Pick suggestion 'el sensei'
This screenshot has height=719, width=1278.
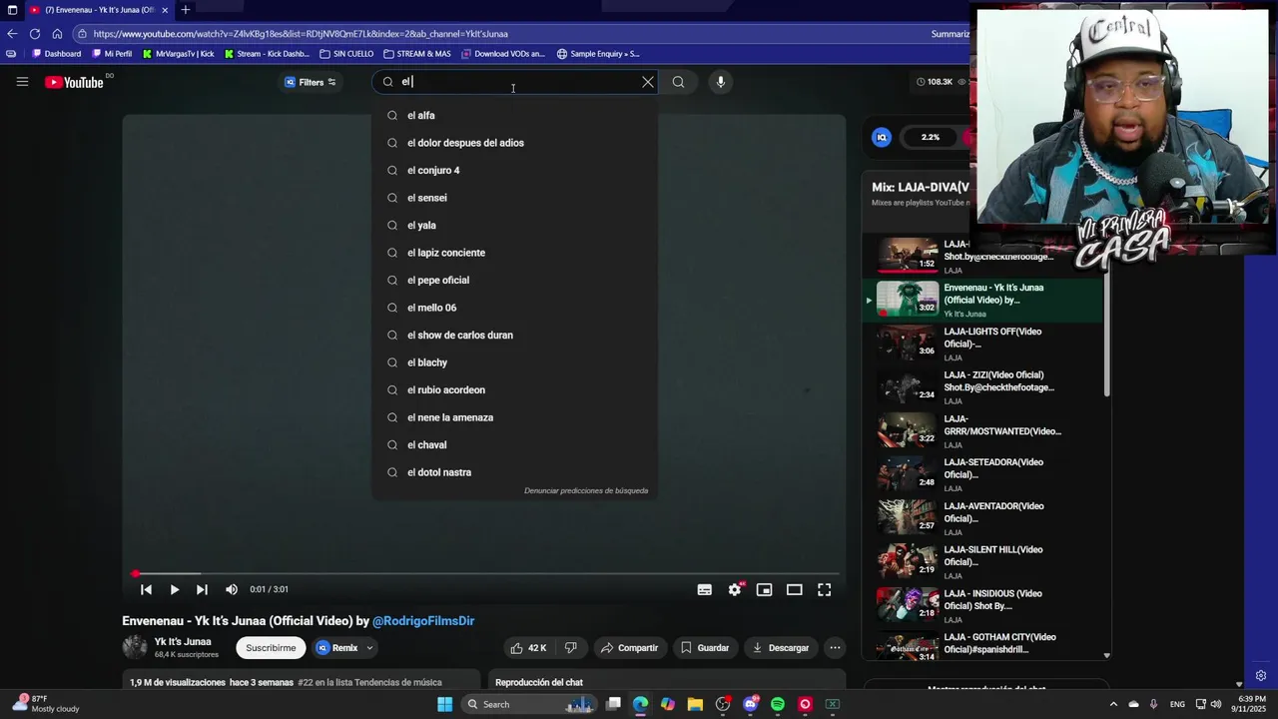(514, 198)
